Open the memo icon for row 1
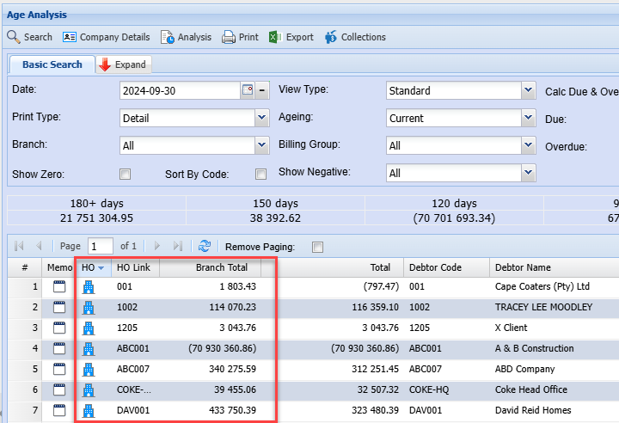 click(x=58, y=287)
